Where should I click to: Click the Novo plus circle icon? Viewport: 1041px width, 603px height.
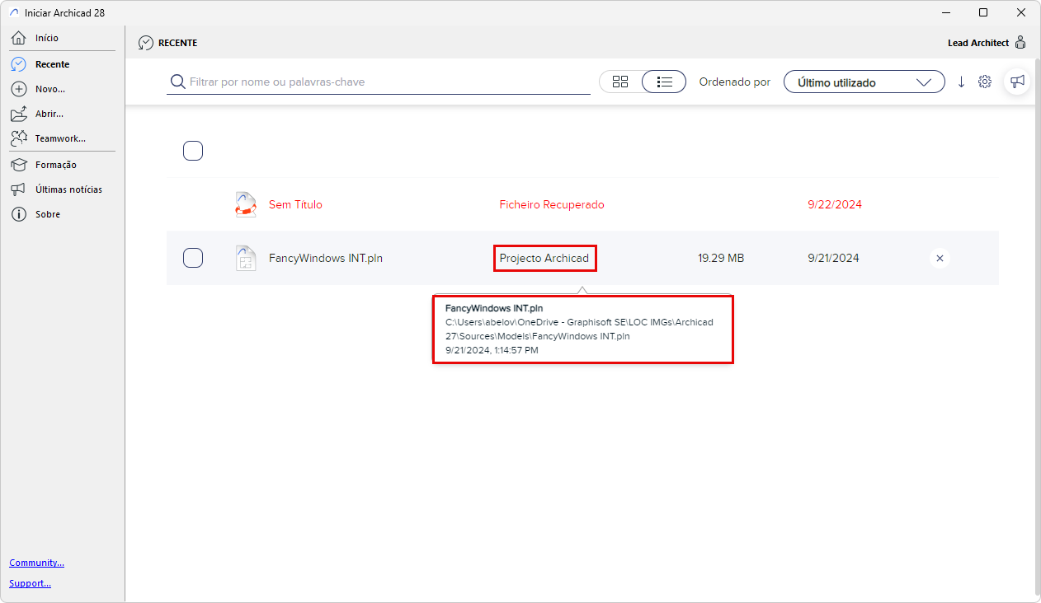coord(19,89)
